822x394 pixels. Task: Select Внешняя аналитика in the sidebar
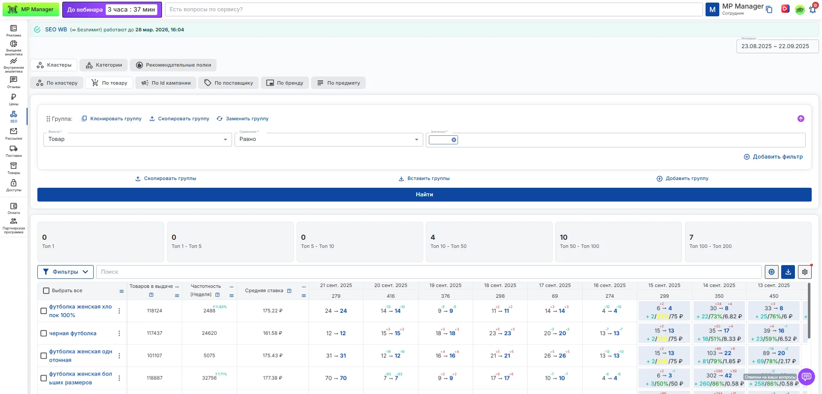click(13, 47)
